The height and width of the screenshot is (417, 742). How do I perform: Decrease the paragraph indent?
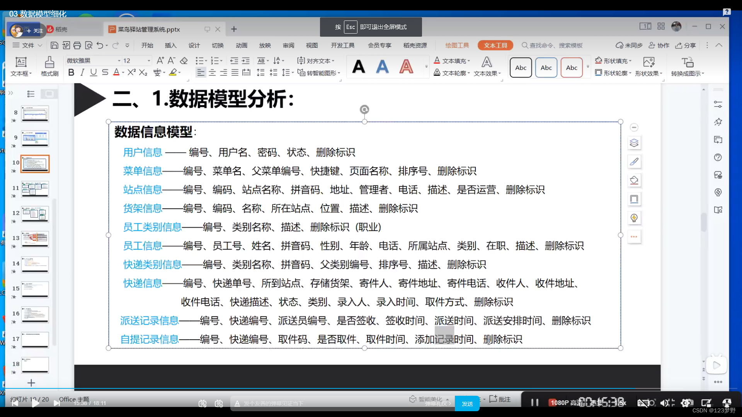pyautogui.click(x=234, y=61)
